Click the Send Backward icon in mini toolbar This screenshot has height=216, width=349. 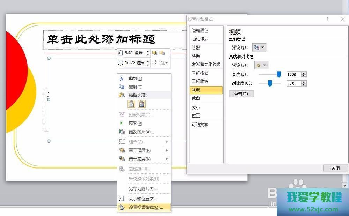[162, 53]
